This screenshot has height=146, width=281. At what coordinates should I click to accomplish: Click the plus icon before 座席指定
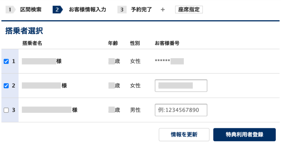(x=163, y=10)
